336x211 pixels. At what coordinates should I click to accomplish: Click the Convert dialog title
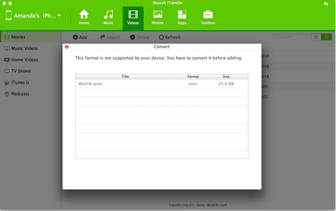[x=162, y=47]
